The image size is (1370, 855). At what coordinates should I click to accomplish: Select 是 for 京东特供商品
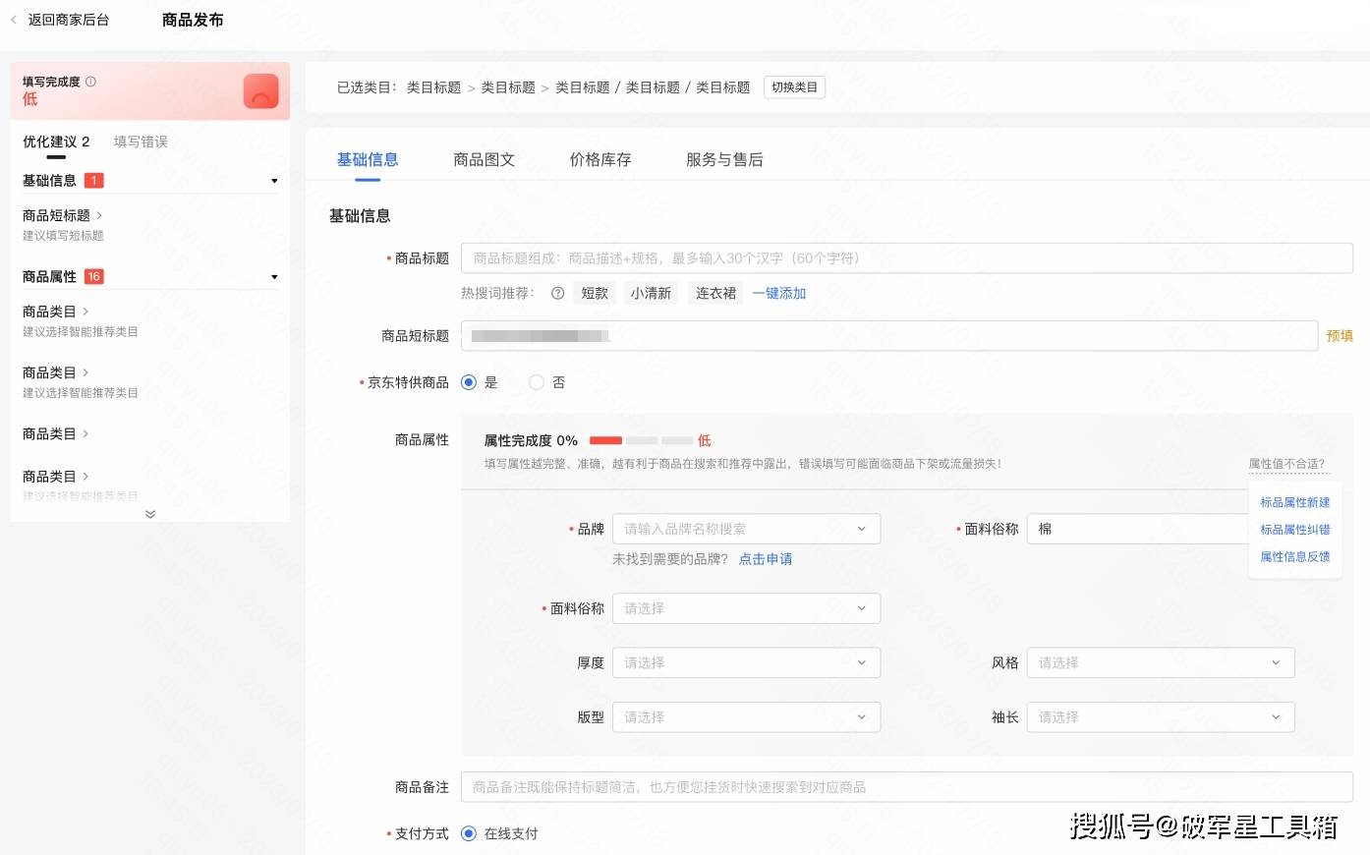click(469, 382)
